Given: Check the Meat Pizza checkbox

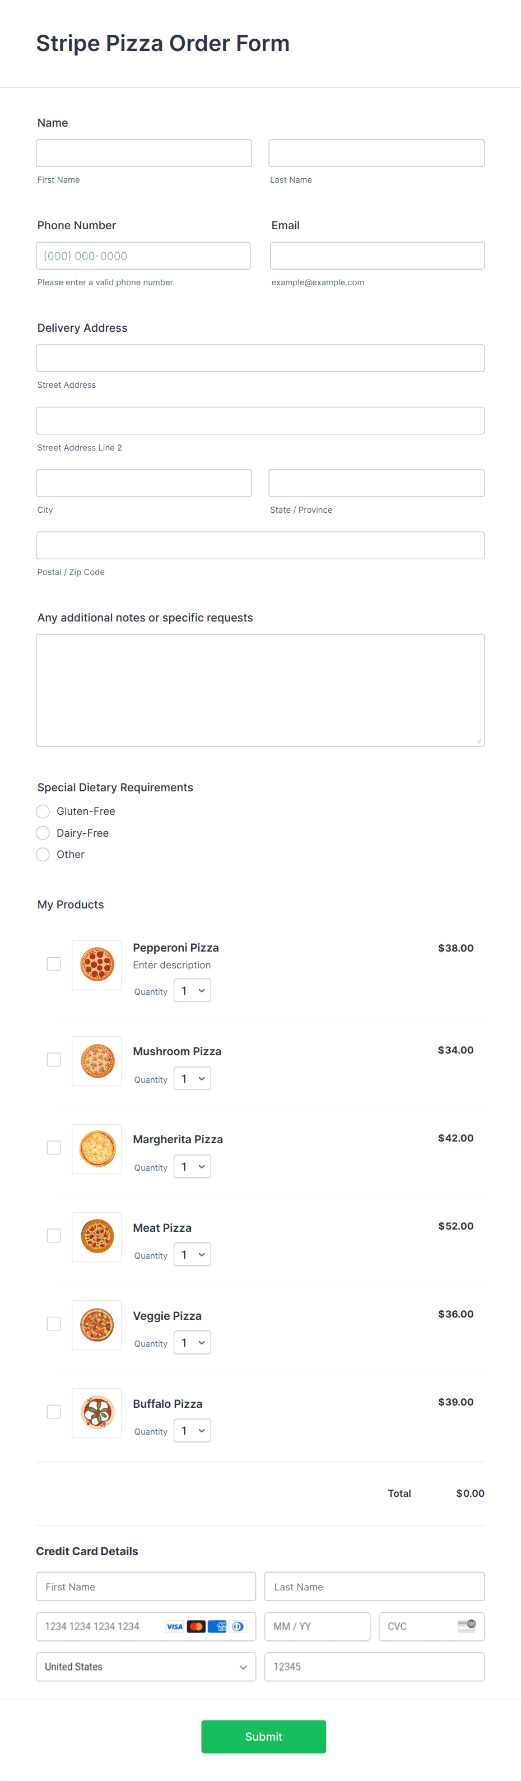Looking at the screenshot, I should pyautogui.click(x=53, y=1235).
